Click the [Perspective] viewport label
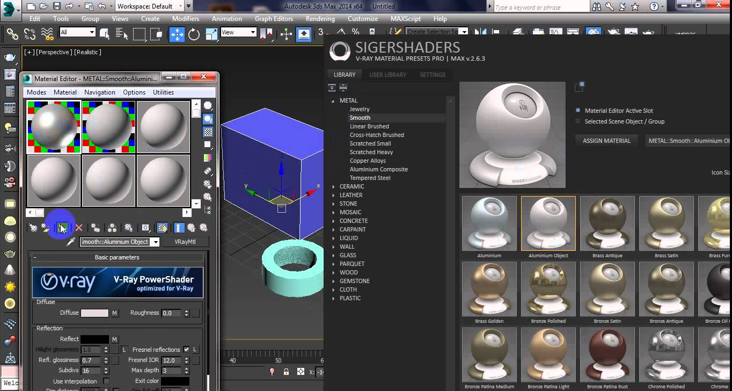This screenshot has width=732, height=391. tap(53, 52)
